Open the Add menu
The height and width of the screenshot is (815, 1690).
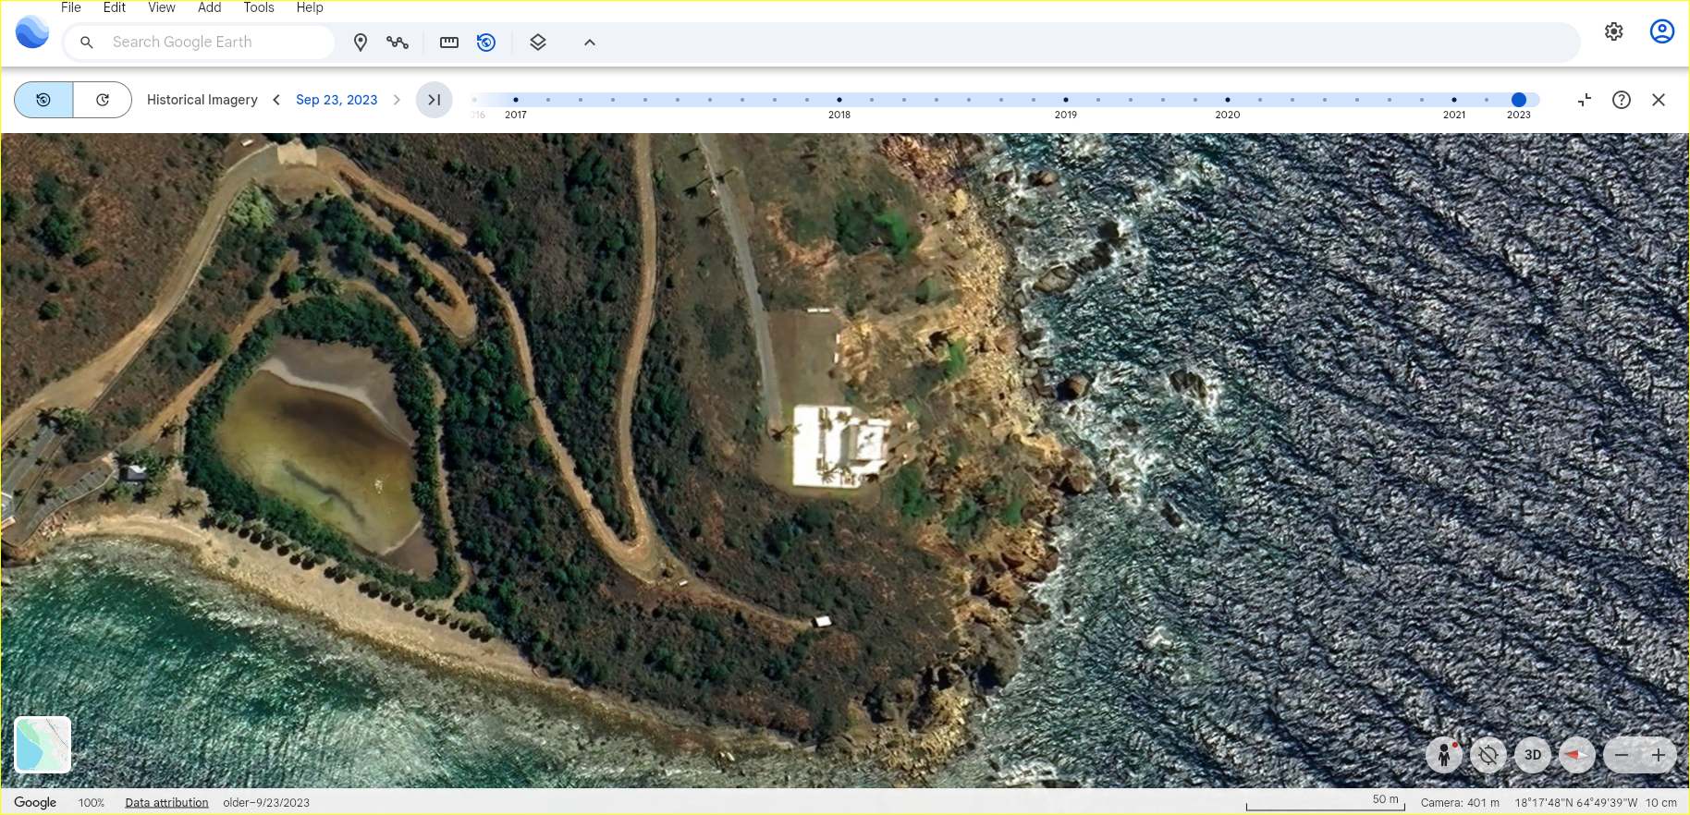click(210, 7)
